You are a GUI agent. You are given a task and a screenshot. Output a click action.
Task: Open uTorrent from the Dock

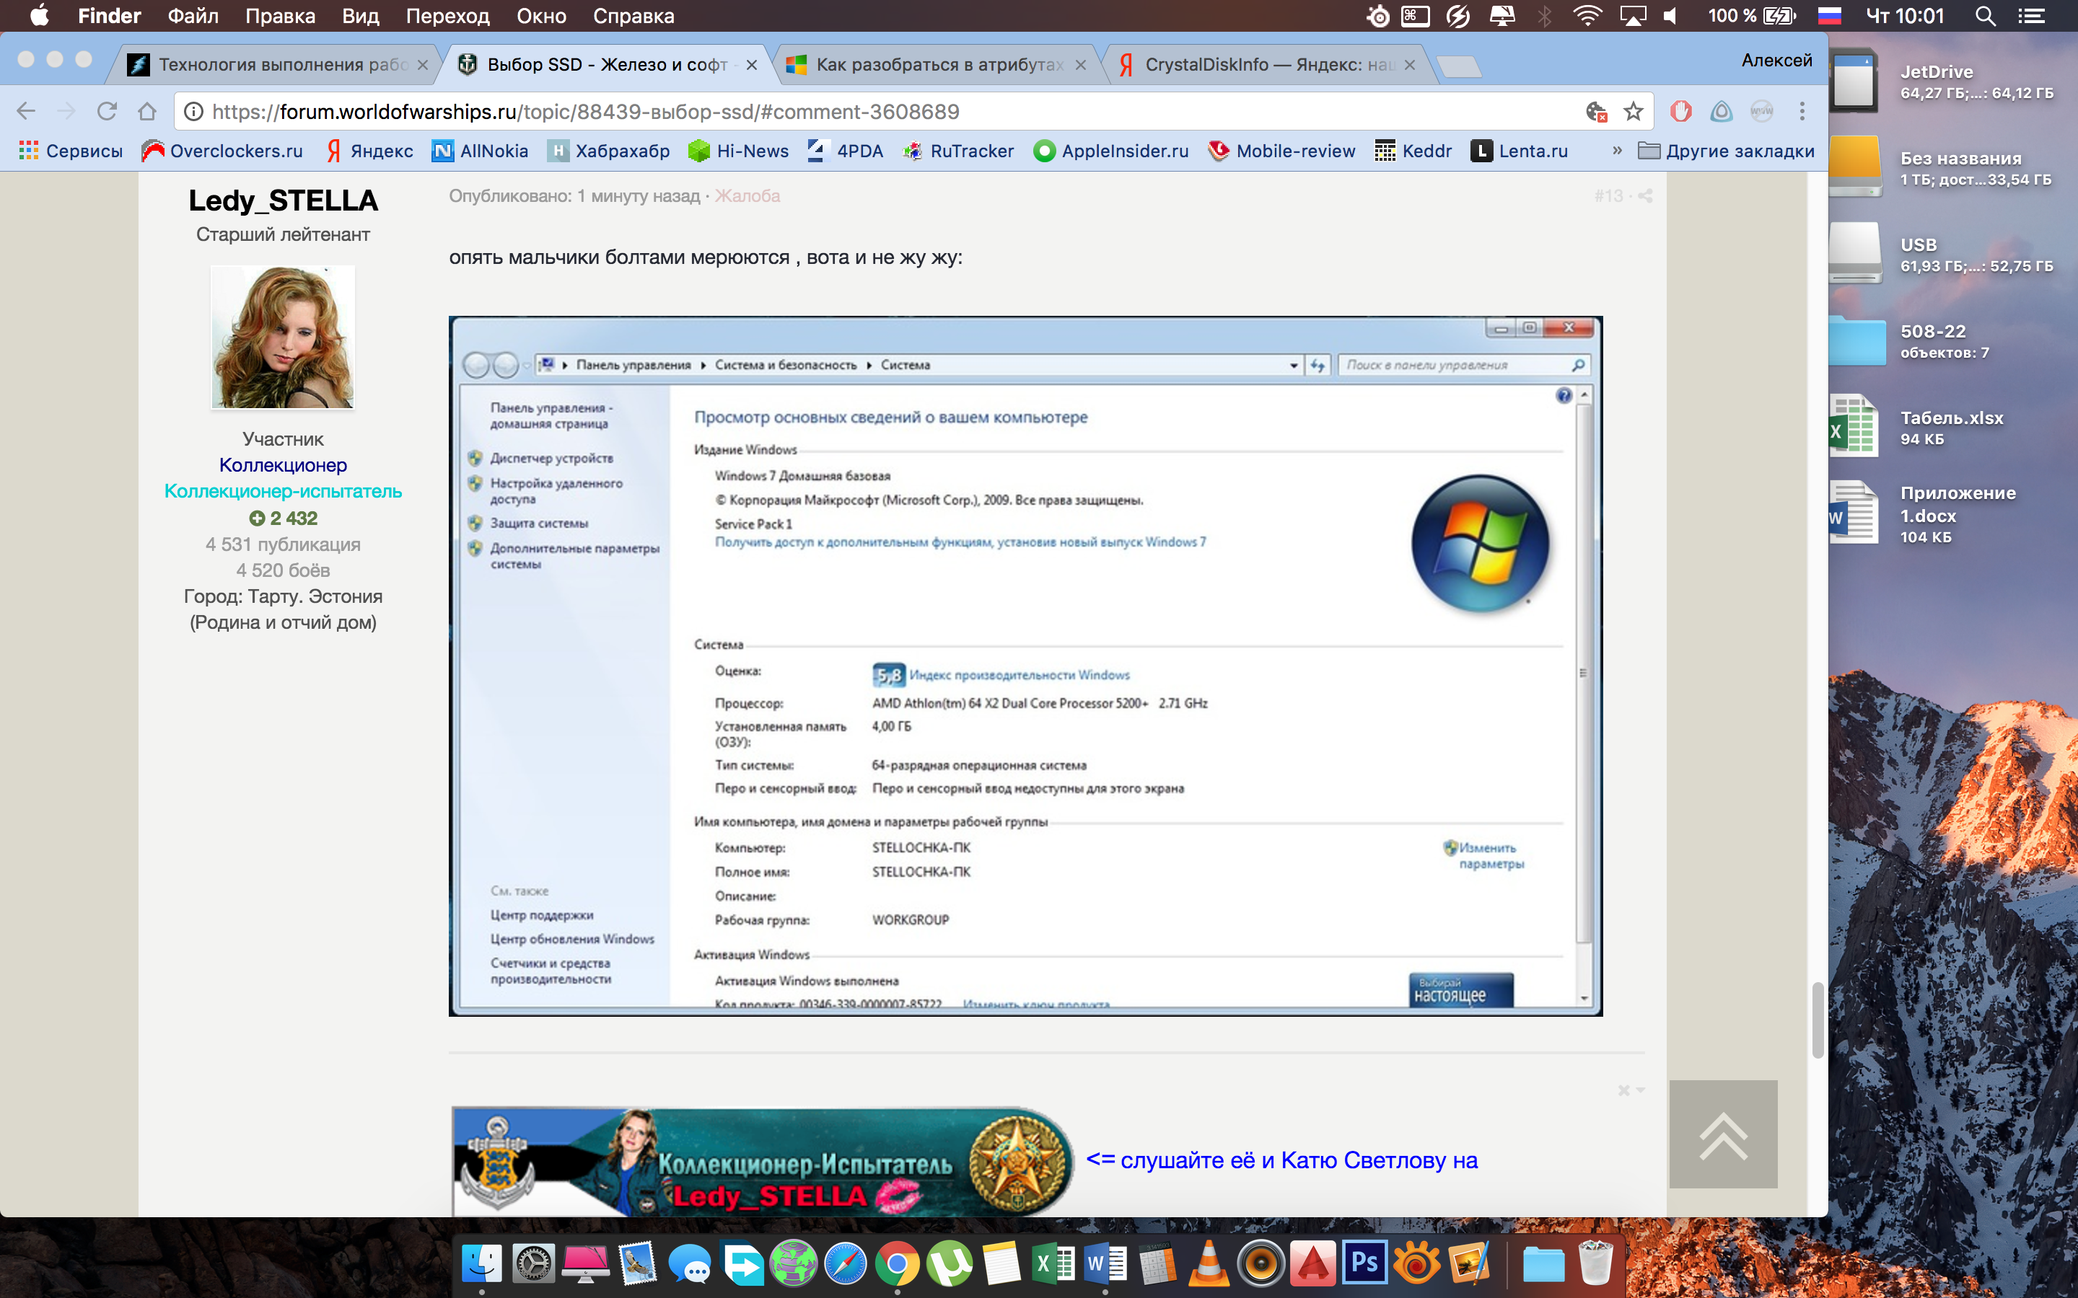(x=949, y=1263)
